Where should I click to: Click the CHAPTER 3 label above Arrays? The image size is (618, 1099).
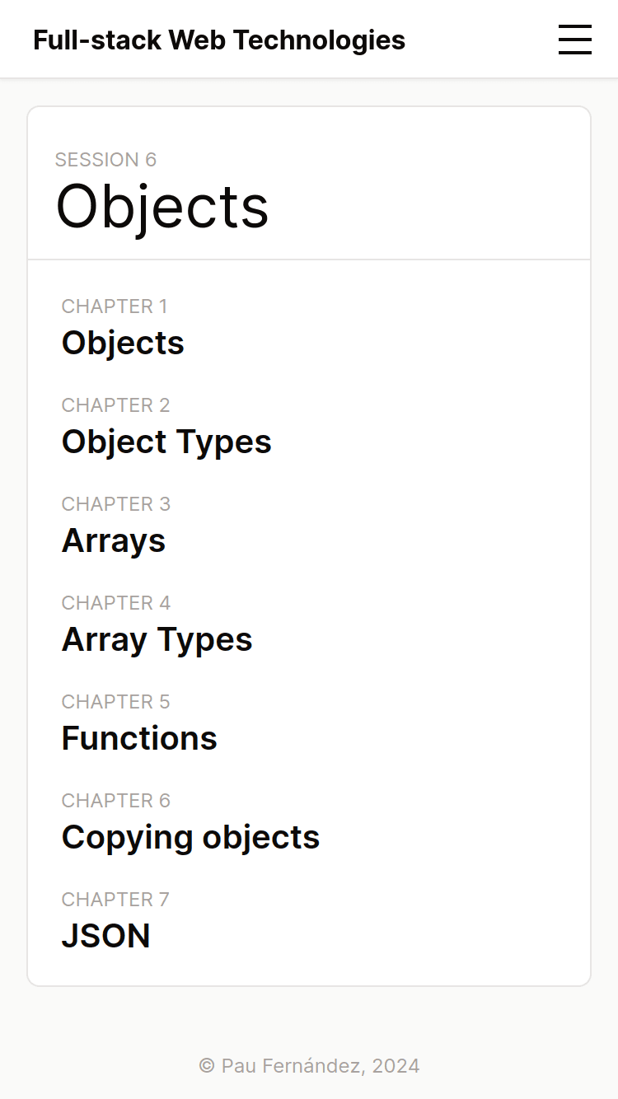pyautogui.click(x=115, y=503)
